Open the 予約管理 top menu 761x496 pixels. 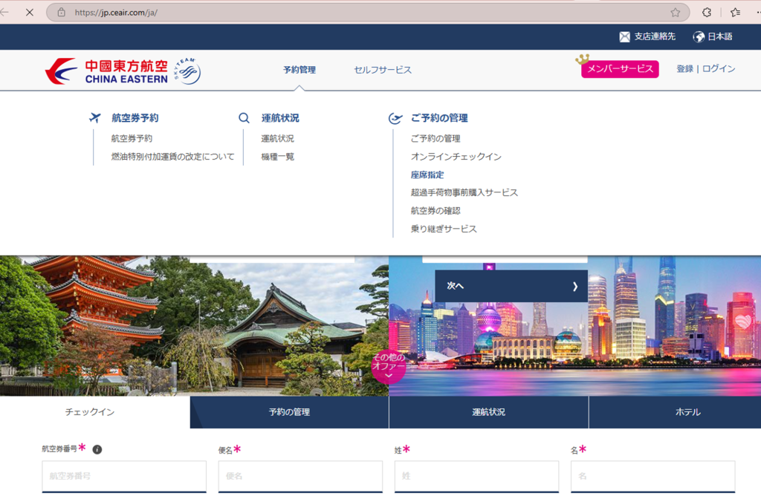click(299, 70)
